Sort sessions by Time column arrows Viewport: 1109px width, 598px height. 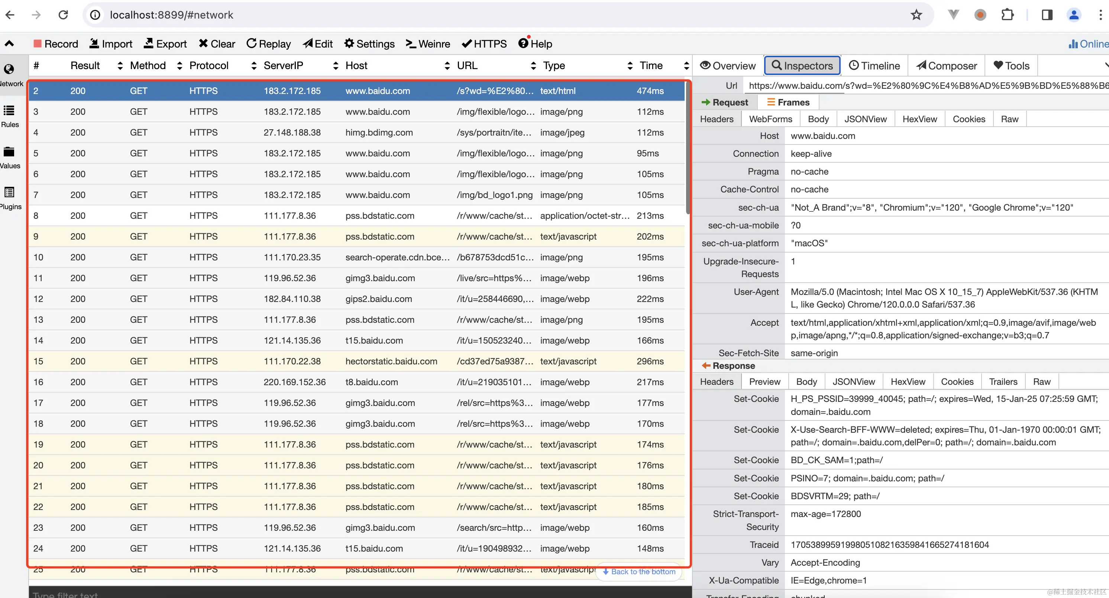686,66
